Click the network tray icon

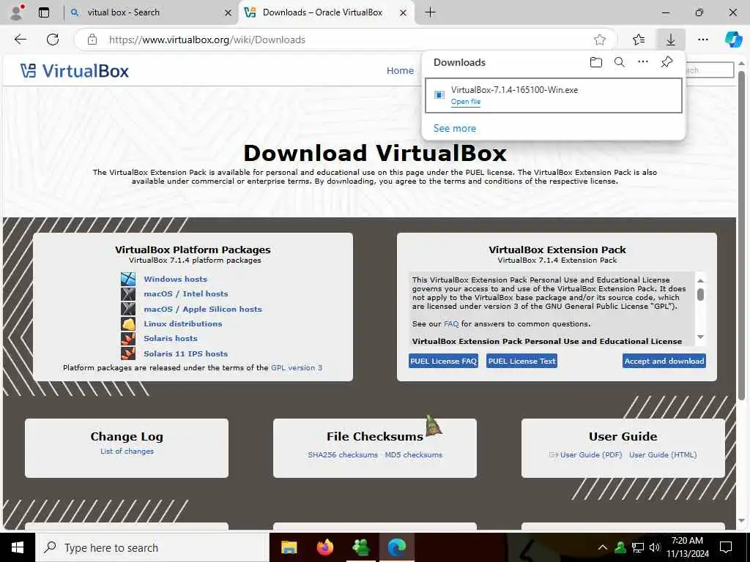point(638,547)
